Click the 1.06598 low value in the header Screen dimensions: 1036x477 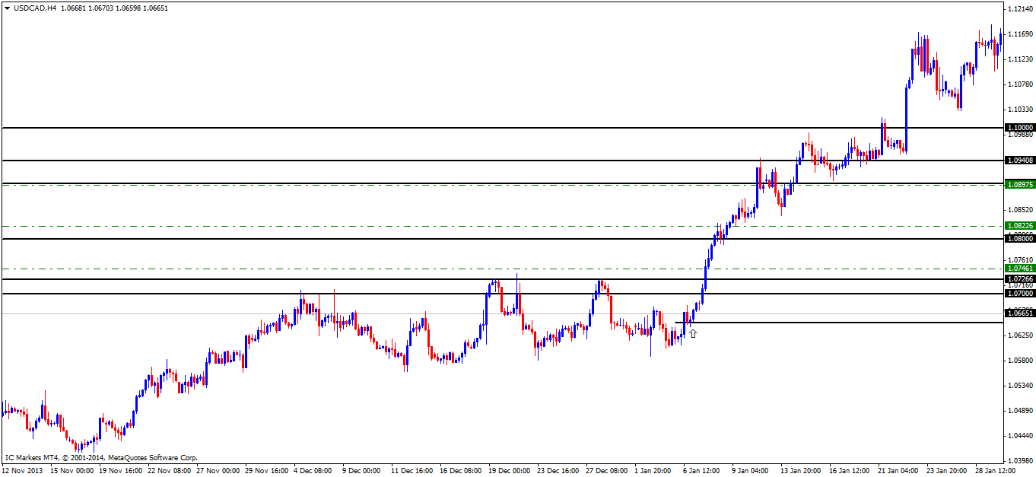[x=128, y=8]
